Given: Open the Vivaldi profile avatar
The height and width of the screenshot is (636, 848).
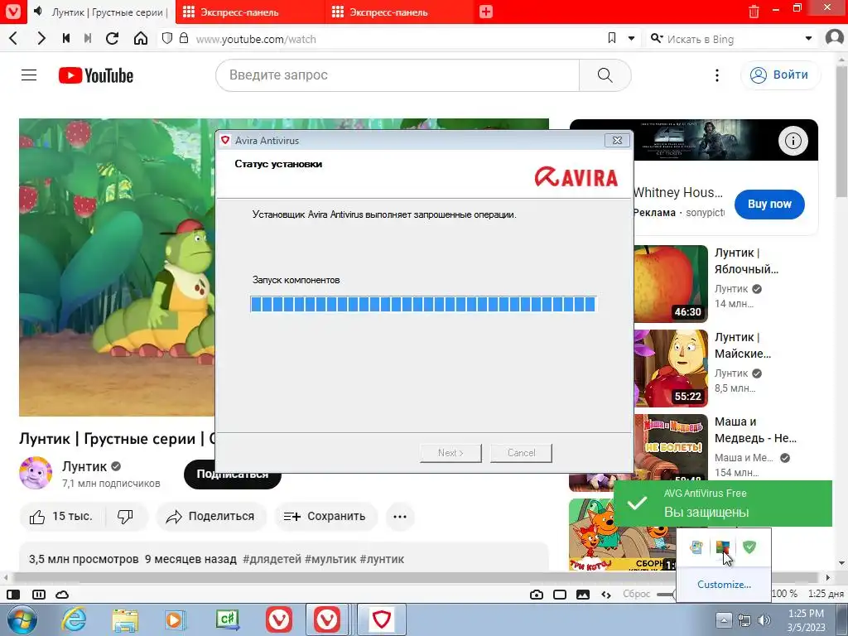Looking at the screenshot, I should (x=835, y=38).
